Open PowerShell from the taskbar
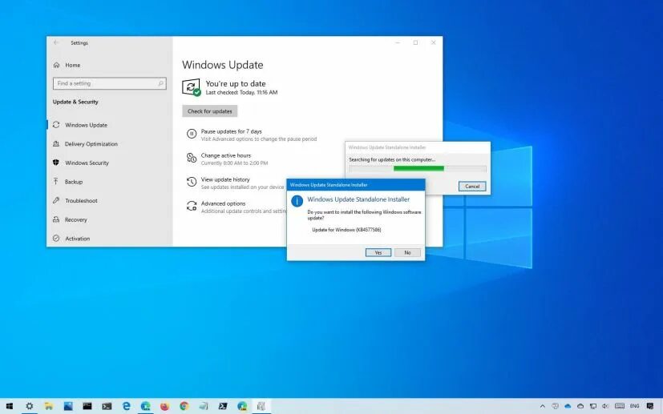Viewport: 663px width, 414px height. [x=223, y=406]
